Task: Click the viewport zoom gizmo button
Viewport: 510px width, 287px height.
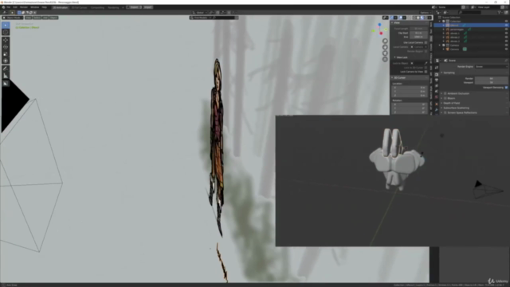Action: (x=385, y=41)
